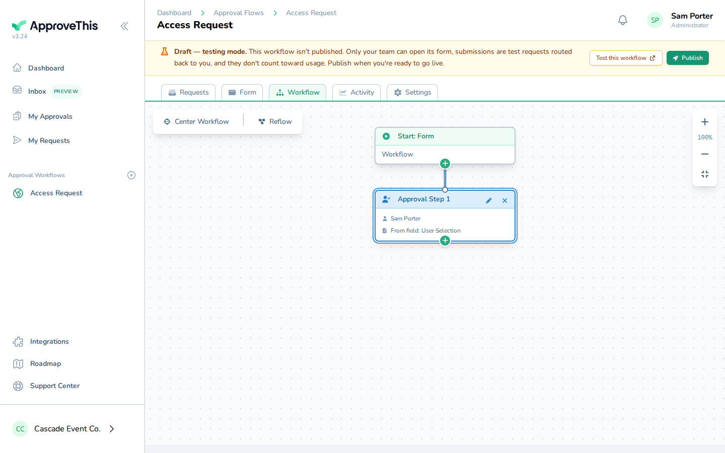725x453 pixels.
Task: Click Access Request breadcrumb
Action: 311,13
